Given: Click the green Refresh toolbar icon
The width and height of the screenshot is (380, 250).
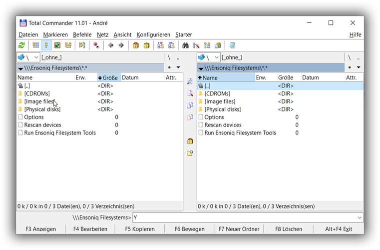Looking at the screenshot, I should [x=21, y=45].
